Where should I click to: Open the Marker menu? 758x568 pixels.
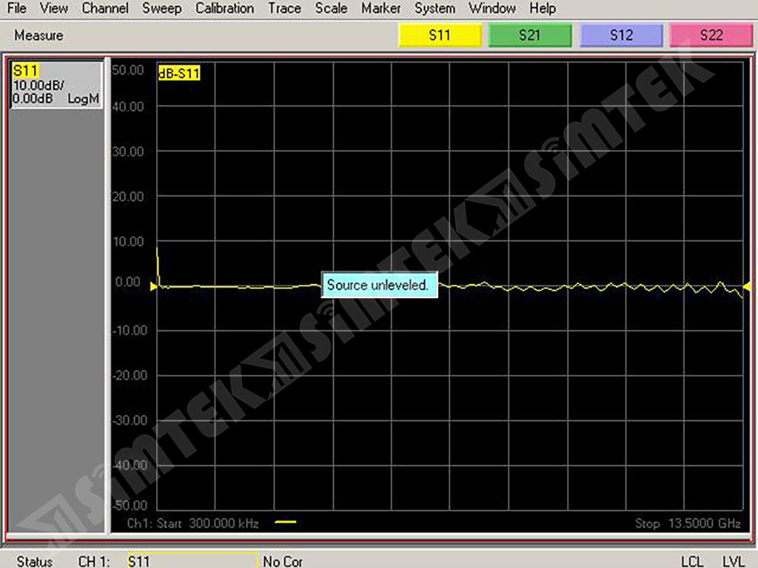pyautogui.click(x=381, y=8)
